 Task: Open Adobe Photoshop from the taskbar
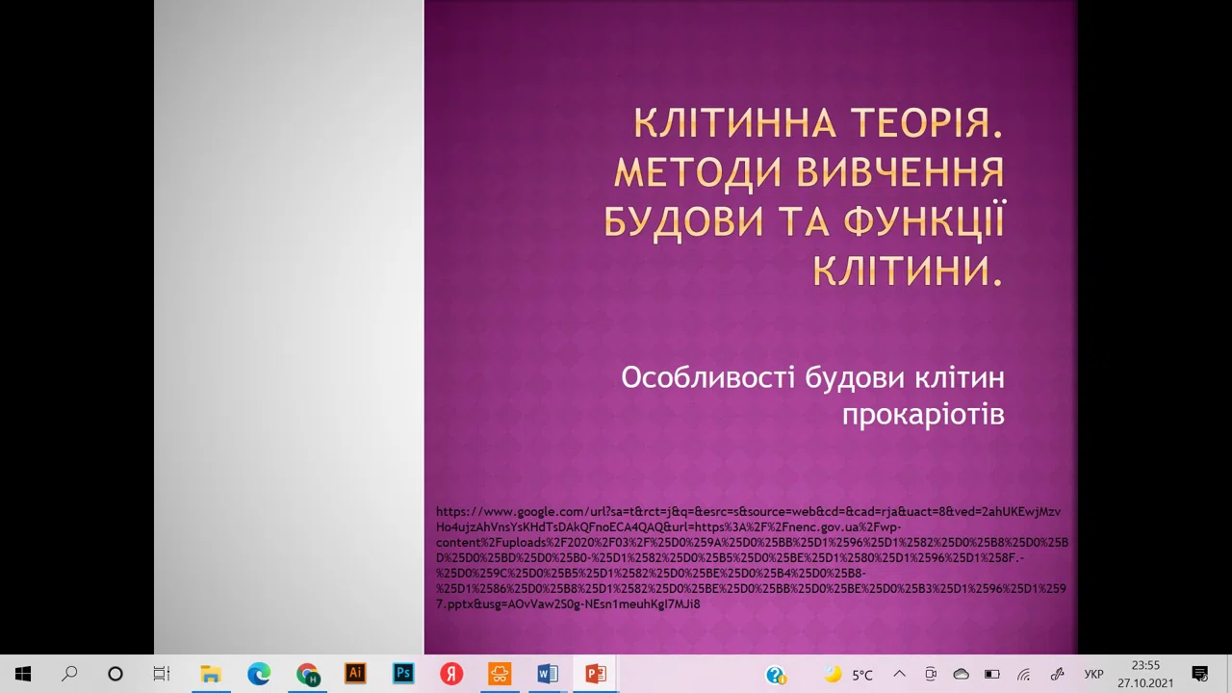[403, 674]
